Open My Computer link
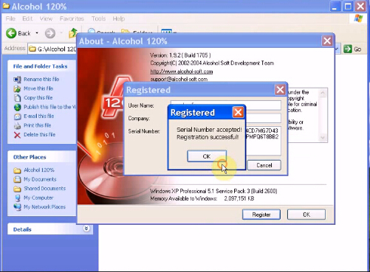370x272 pixels. pyautogui.click(x=38, y=198)
